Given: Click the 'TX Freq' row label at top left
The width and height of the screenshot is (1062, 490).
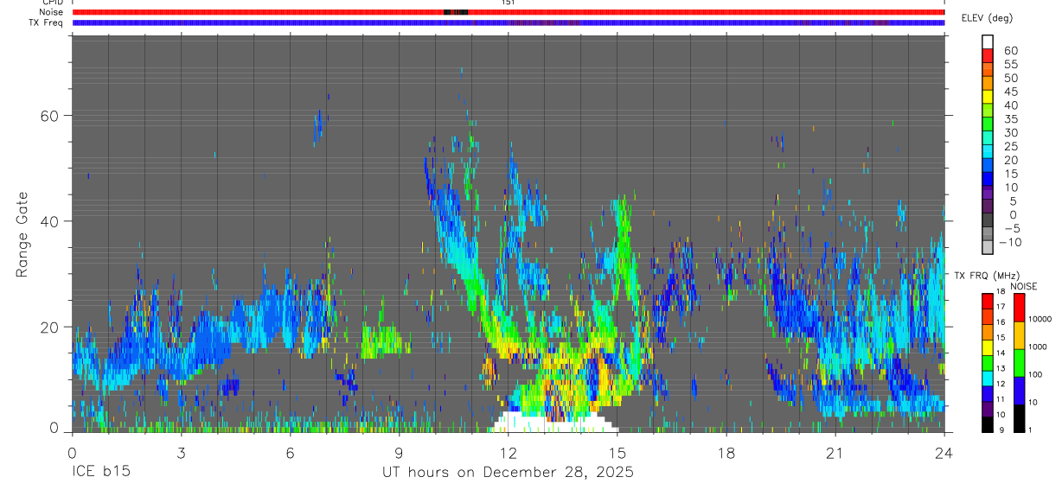Looking at the screenshot, I should click(47, 22).
